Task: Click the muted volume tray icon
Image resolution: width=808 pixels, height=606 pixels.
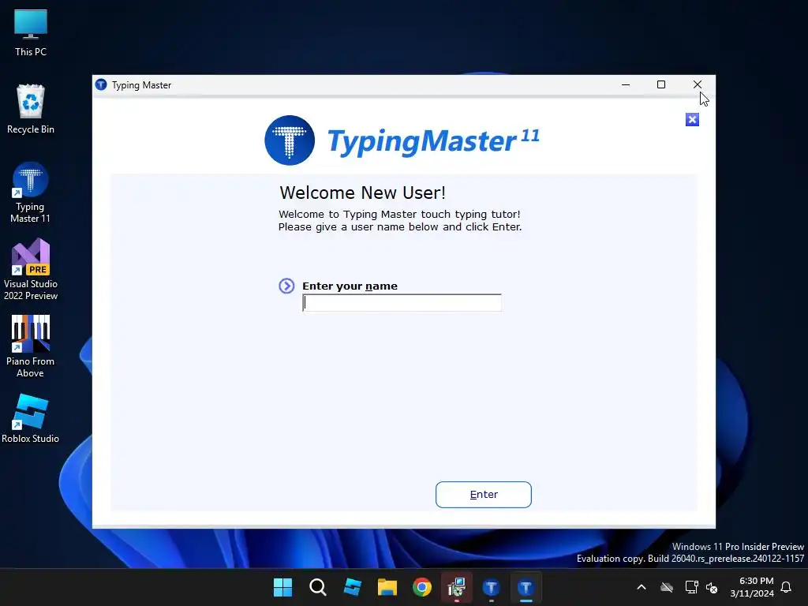Action: (712, 587)
